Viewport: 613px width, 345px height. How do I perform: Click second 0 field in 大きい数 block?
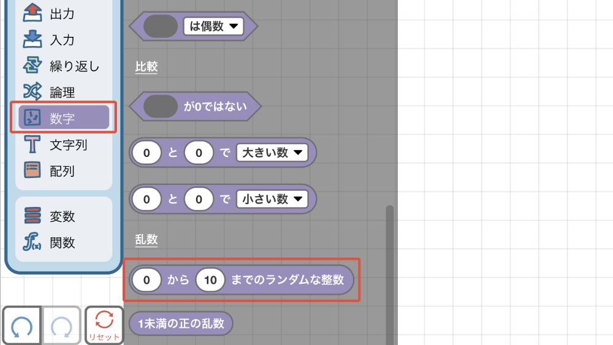(199, 153)
